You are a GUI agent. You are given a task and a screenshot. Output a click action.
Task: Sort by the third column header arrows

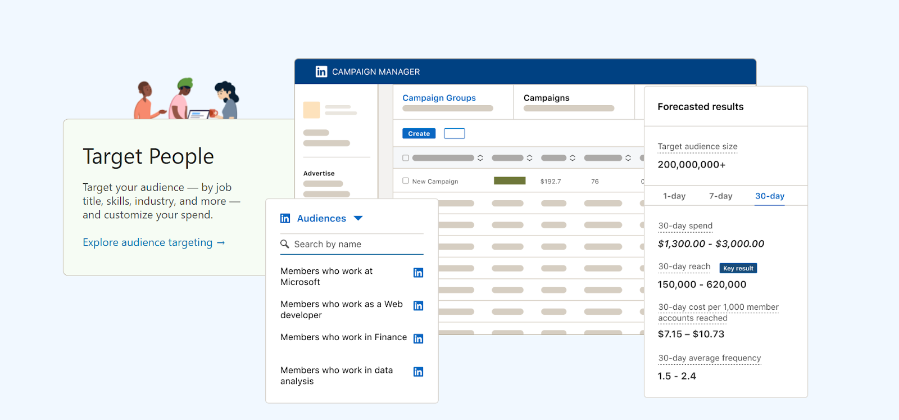click(x=573, y=158)
